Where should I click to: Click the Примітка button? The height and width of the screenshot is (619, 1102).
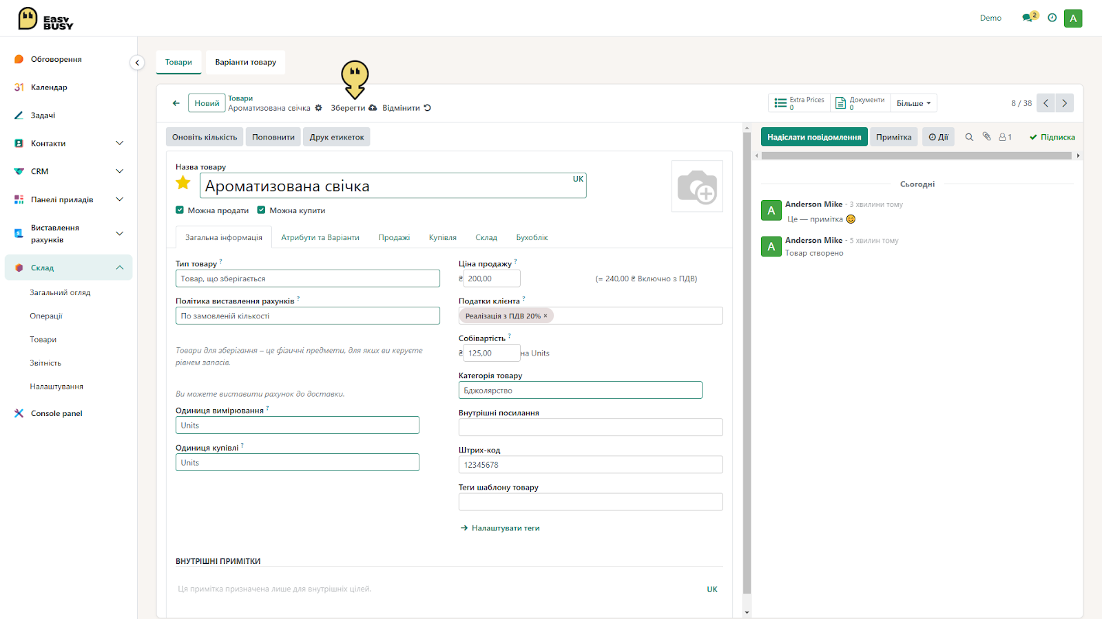(894, 137)
